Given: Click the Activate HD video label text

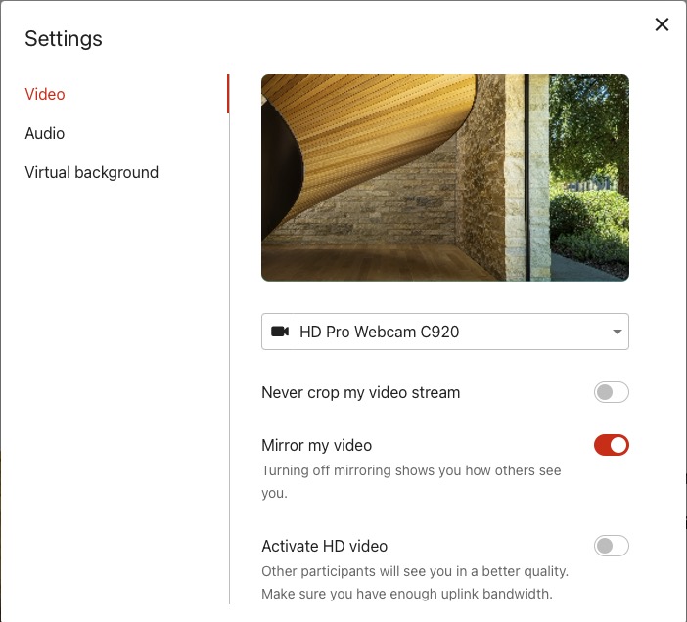Looking at the screenshot, I should point(324,547).
